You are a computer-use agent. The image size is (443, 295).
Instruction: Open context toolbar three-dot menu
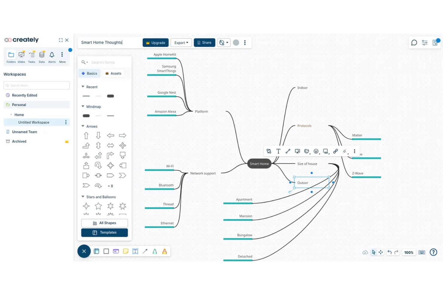(x=354, y=151)
